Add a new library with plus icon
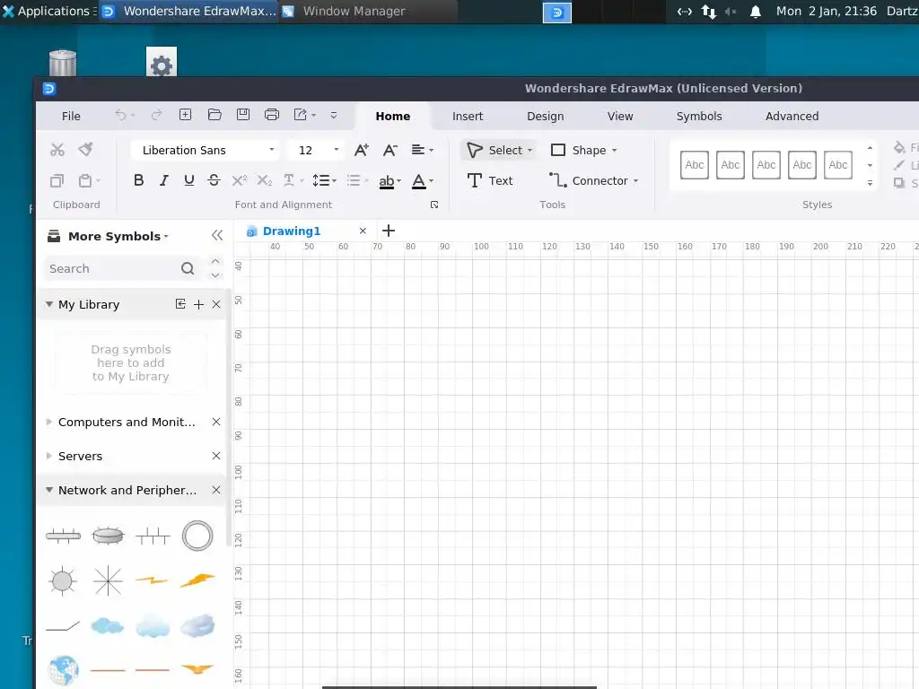The height and width of the screenshot is (689, 919). 198,304
